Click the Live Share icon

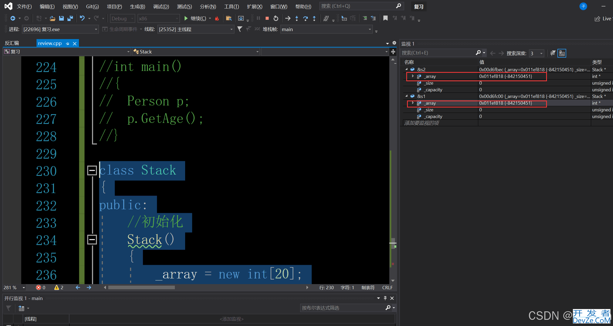point(597,19)
